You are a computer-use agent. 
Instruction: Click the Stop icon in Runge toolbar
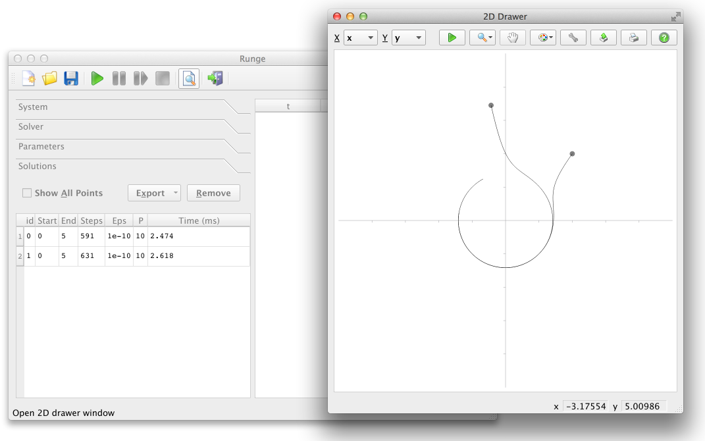[163, 78]
